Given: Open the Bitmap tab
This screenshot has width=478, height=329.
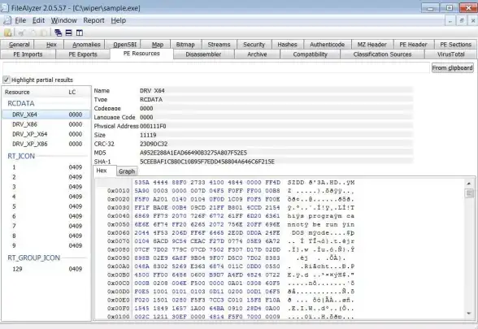Looking at the screenshot, I should [x=186, y=45].
